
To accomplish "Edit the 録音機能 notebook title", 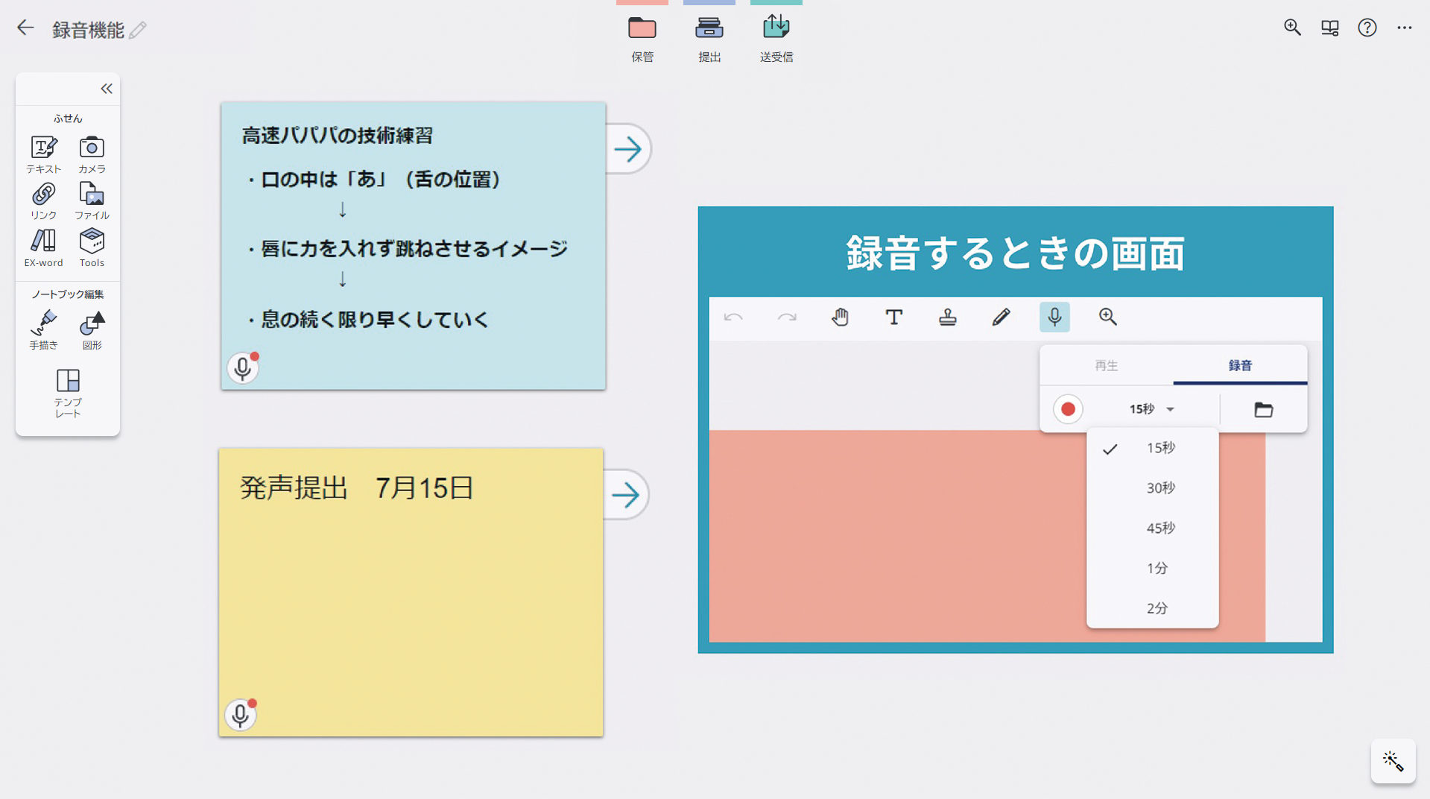I will (138, 30).
